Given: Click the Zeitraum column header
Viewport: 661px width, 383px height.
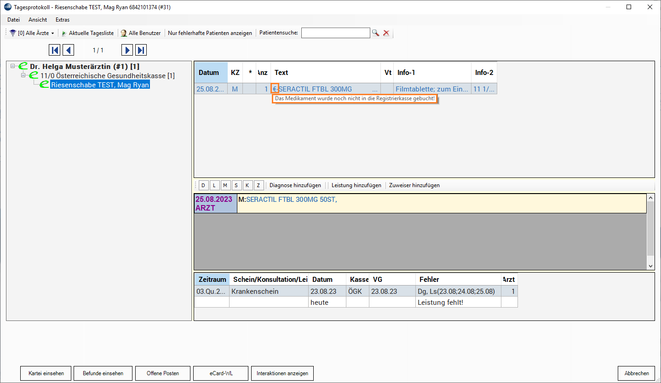Looking at the screenshot, I should (212, 279).
